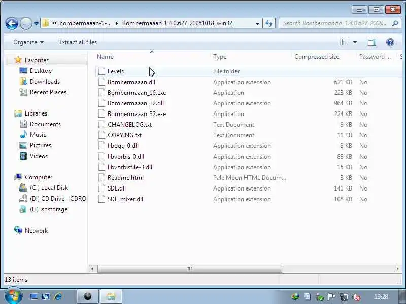Select Network in the navigation pane
Viewport: 406px width, 304px height.
click(x=36, y=231)
